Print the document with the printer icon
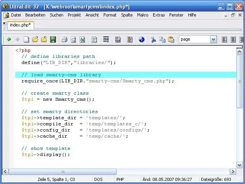This screenshot has height=184, width=245. [64, 39]
